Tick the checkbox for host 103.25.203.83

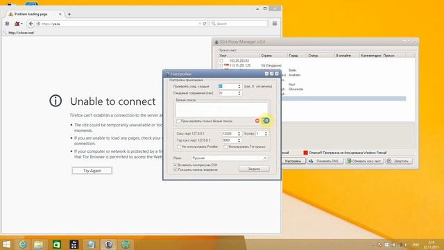click(221, 60)
